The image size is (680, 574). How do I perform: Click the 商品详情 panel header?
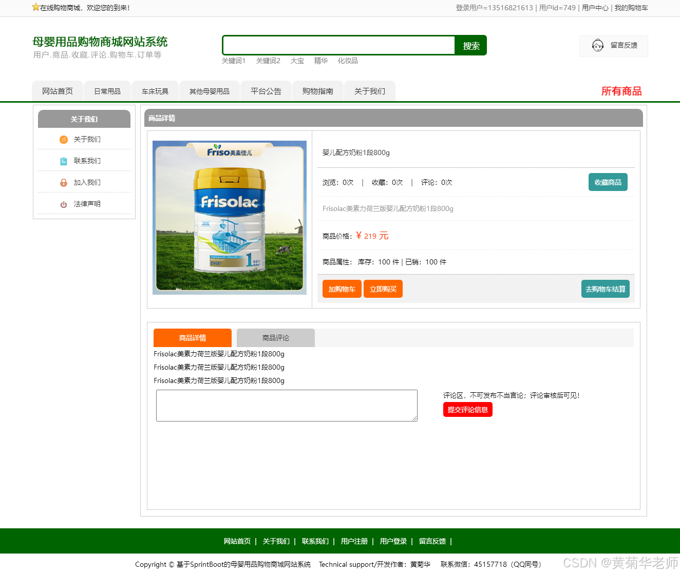(393, 118)
